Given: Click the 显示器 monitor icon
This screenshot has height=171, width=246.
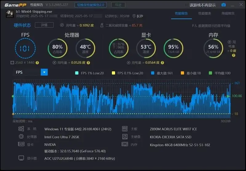Looking at the screenshot, I should tap(21, 158).
